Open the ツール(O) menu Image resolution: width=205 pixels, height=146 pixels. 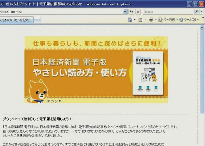click(x=189, y=20)
